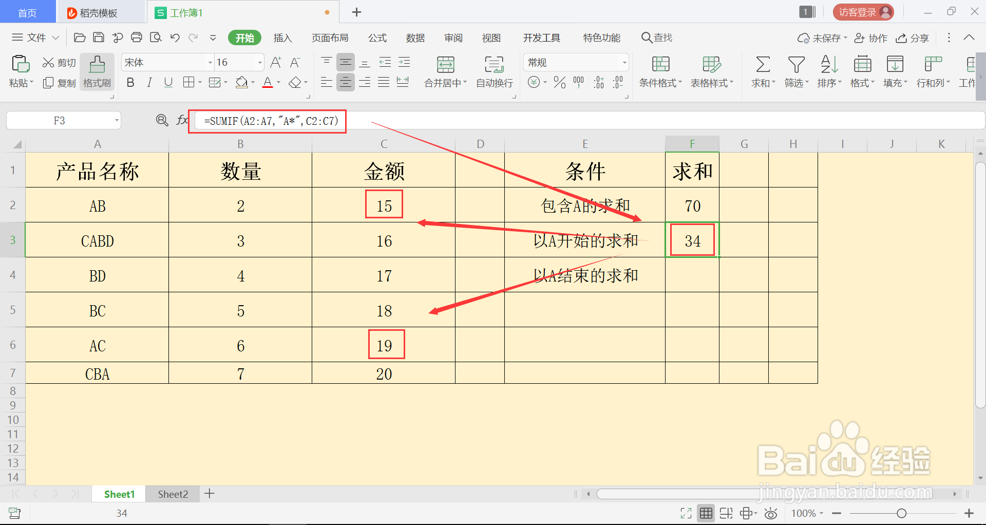Collapse the ribbon with chevron arrow

[x=969, y=38]
